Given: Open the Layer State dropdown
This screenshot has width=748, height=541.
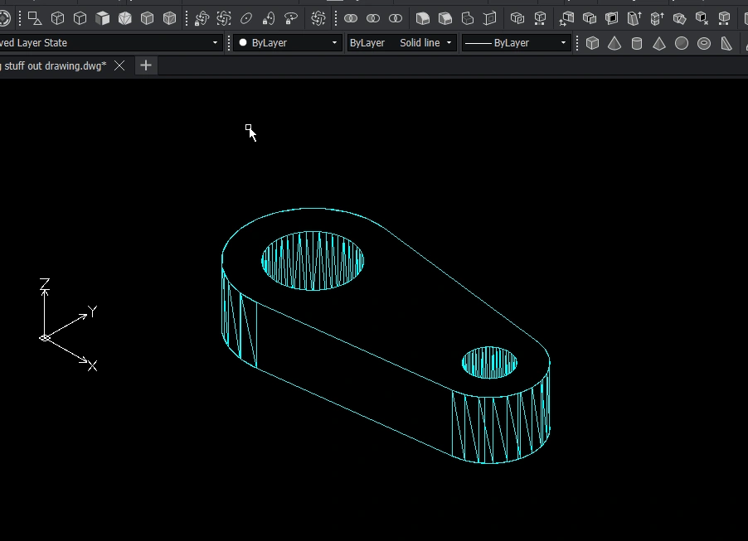Looking at the screenshot, I should click(215, 43).
